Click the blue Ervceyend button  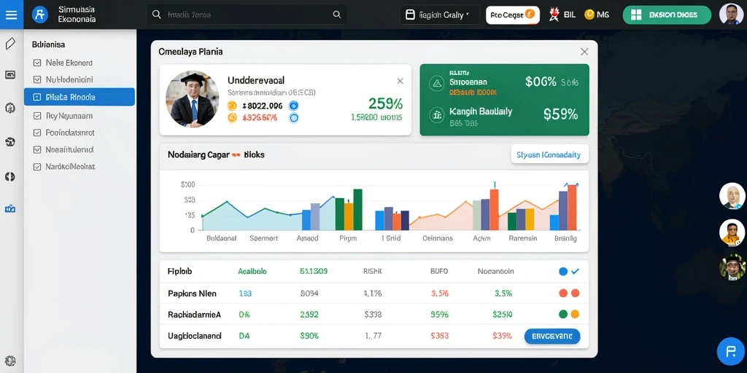tap(552, 336)
